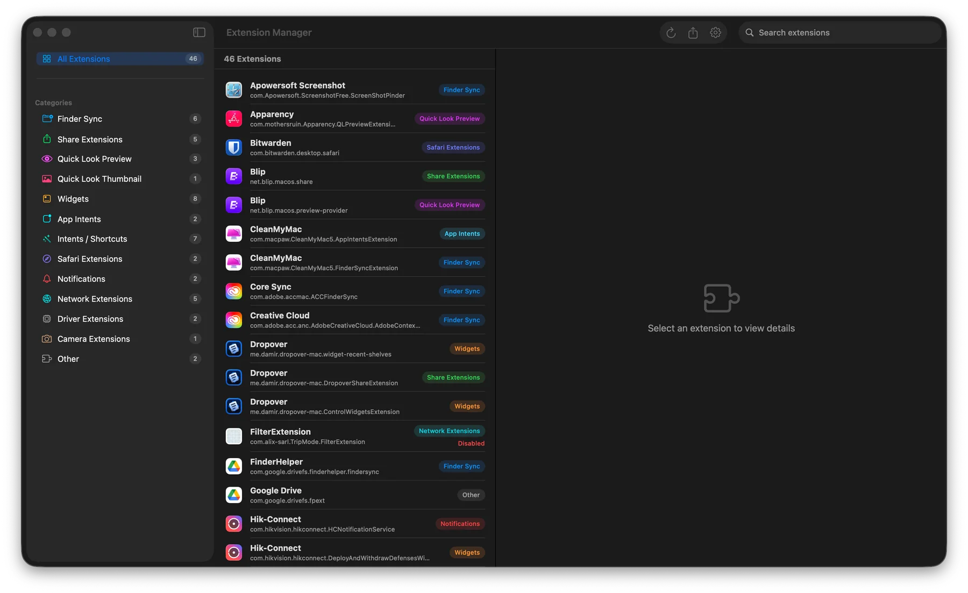The width and height of the screenshot is (968, 593).
Task: Select CleanMyMac FinderSyncExtension row
Action: click(x=355, y=262)
